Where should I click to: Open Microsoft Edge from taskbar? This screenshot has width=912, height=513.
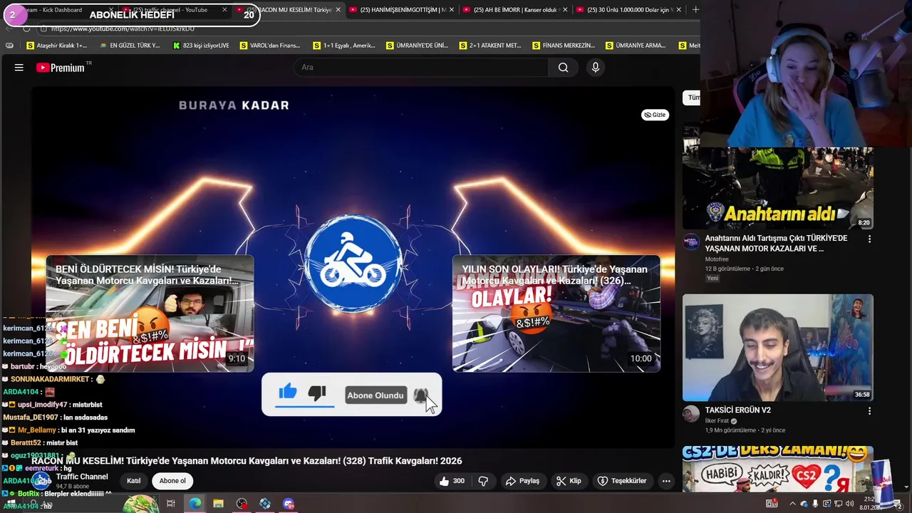click(195, 504)
